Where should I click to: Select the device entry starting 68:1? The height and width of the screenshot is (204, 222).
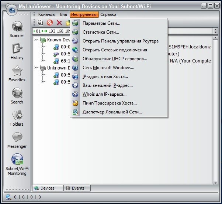[x=65, y=61]
